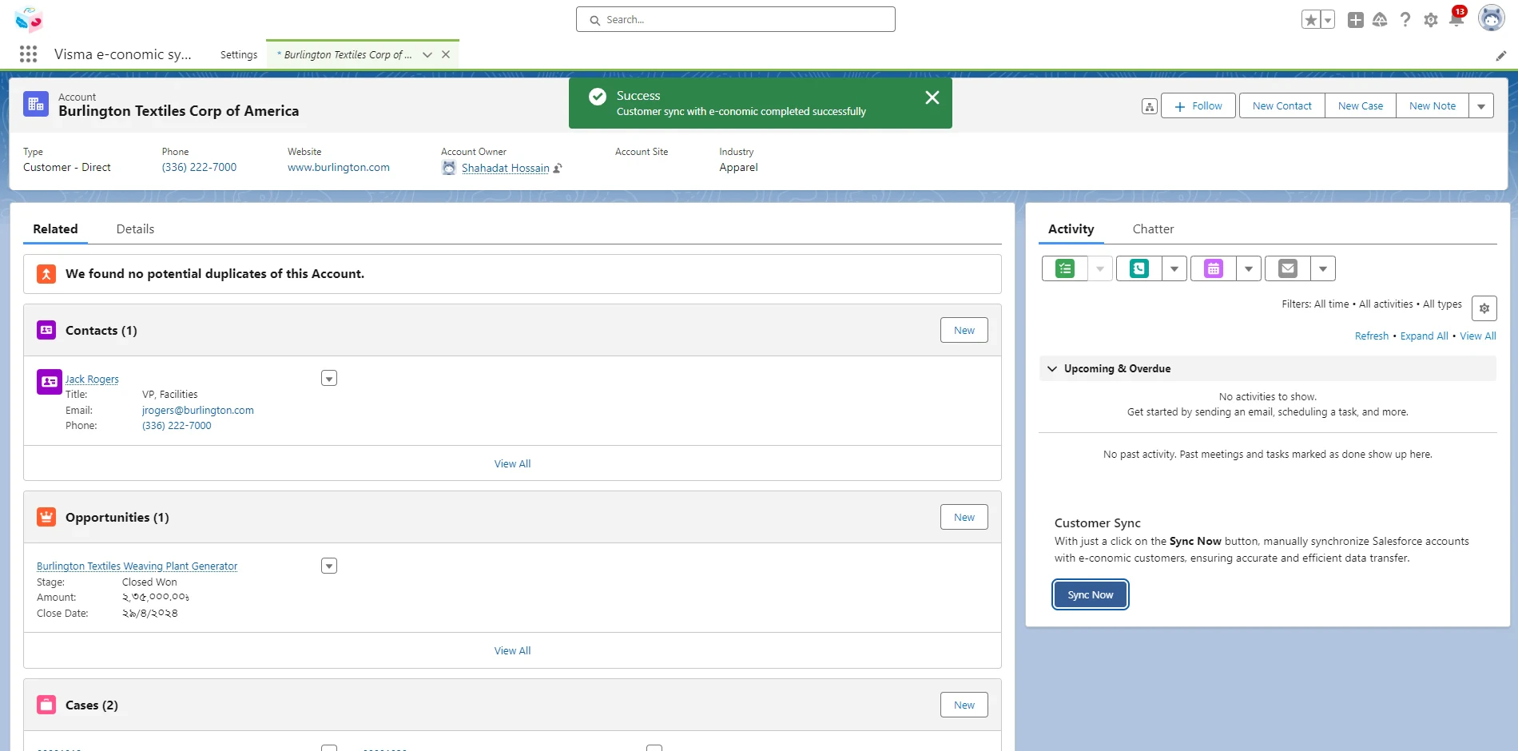The width and height of the screenshot is (1518, 751).
Task: Click the Log a Call icon button
Action: tap(1139, 268)
